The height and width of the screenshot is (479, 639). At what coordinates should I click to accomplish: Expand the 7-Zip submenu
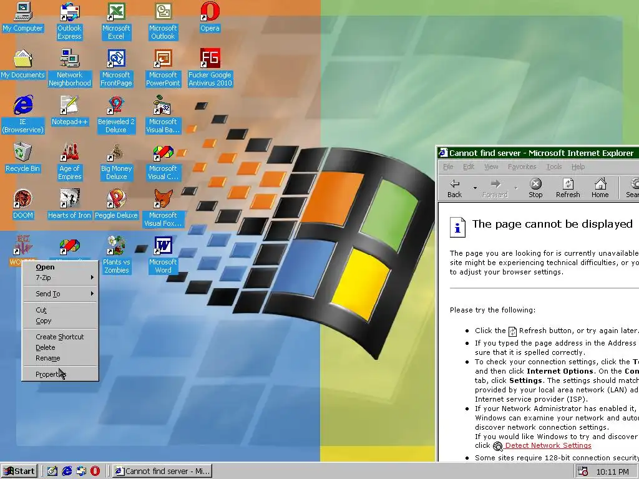(60, 278)
